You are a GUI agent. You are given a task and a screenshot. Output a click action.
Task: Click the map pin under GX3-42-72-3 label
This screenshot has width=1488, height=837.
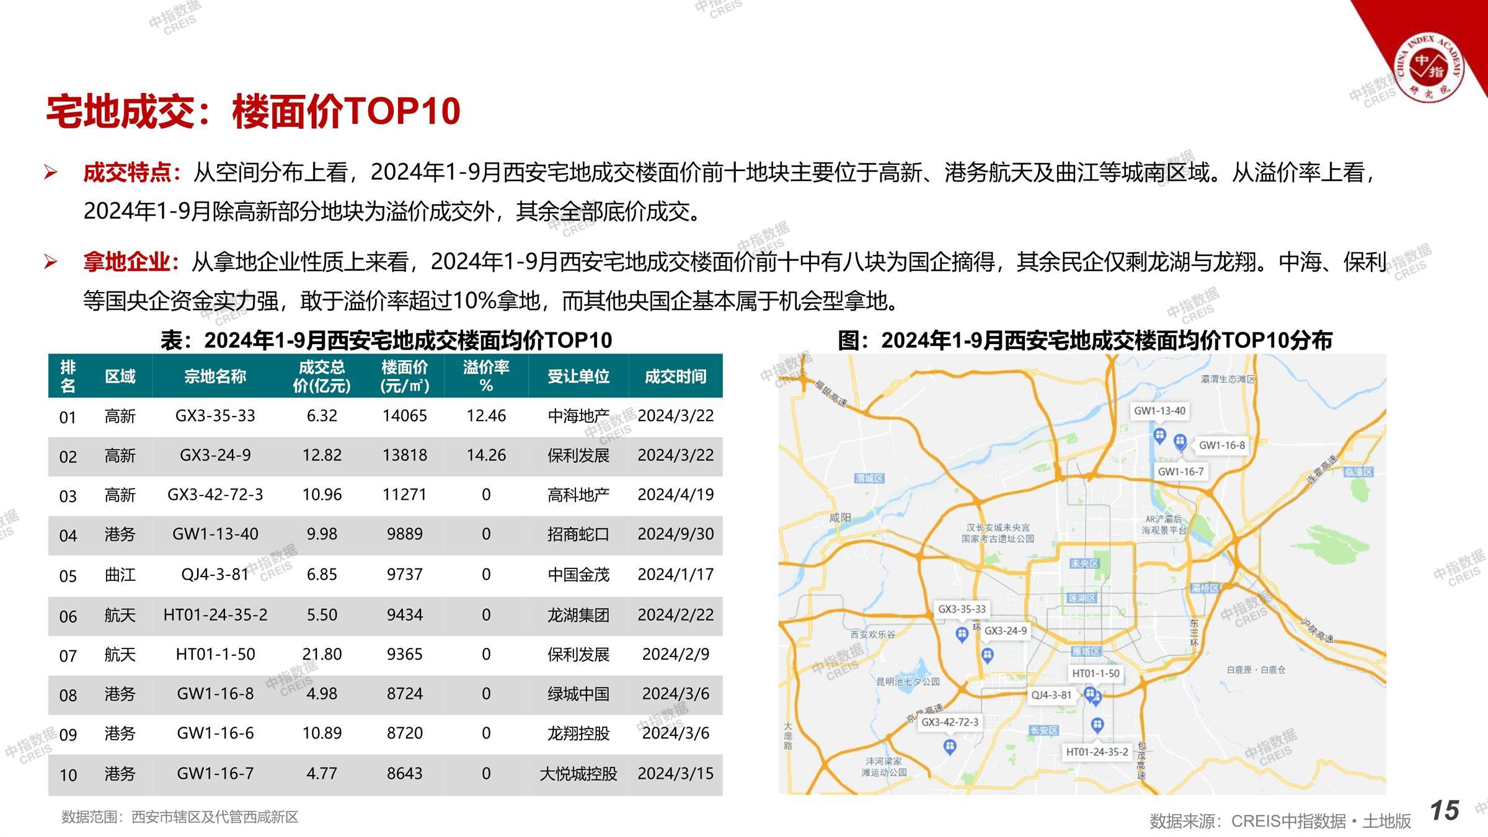(x=949, y=746)
